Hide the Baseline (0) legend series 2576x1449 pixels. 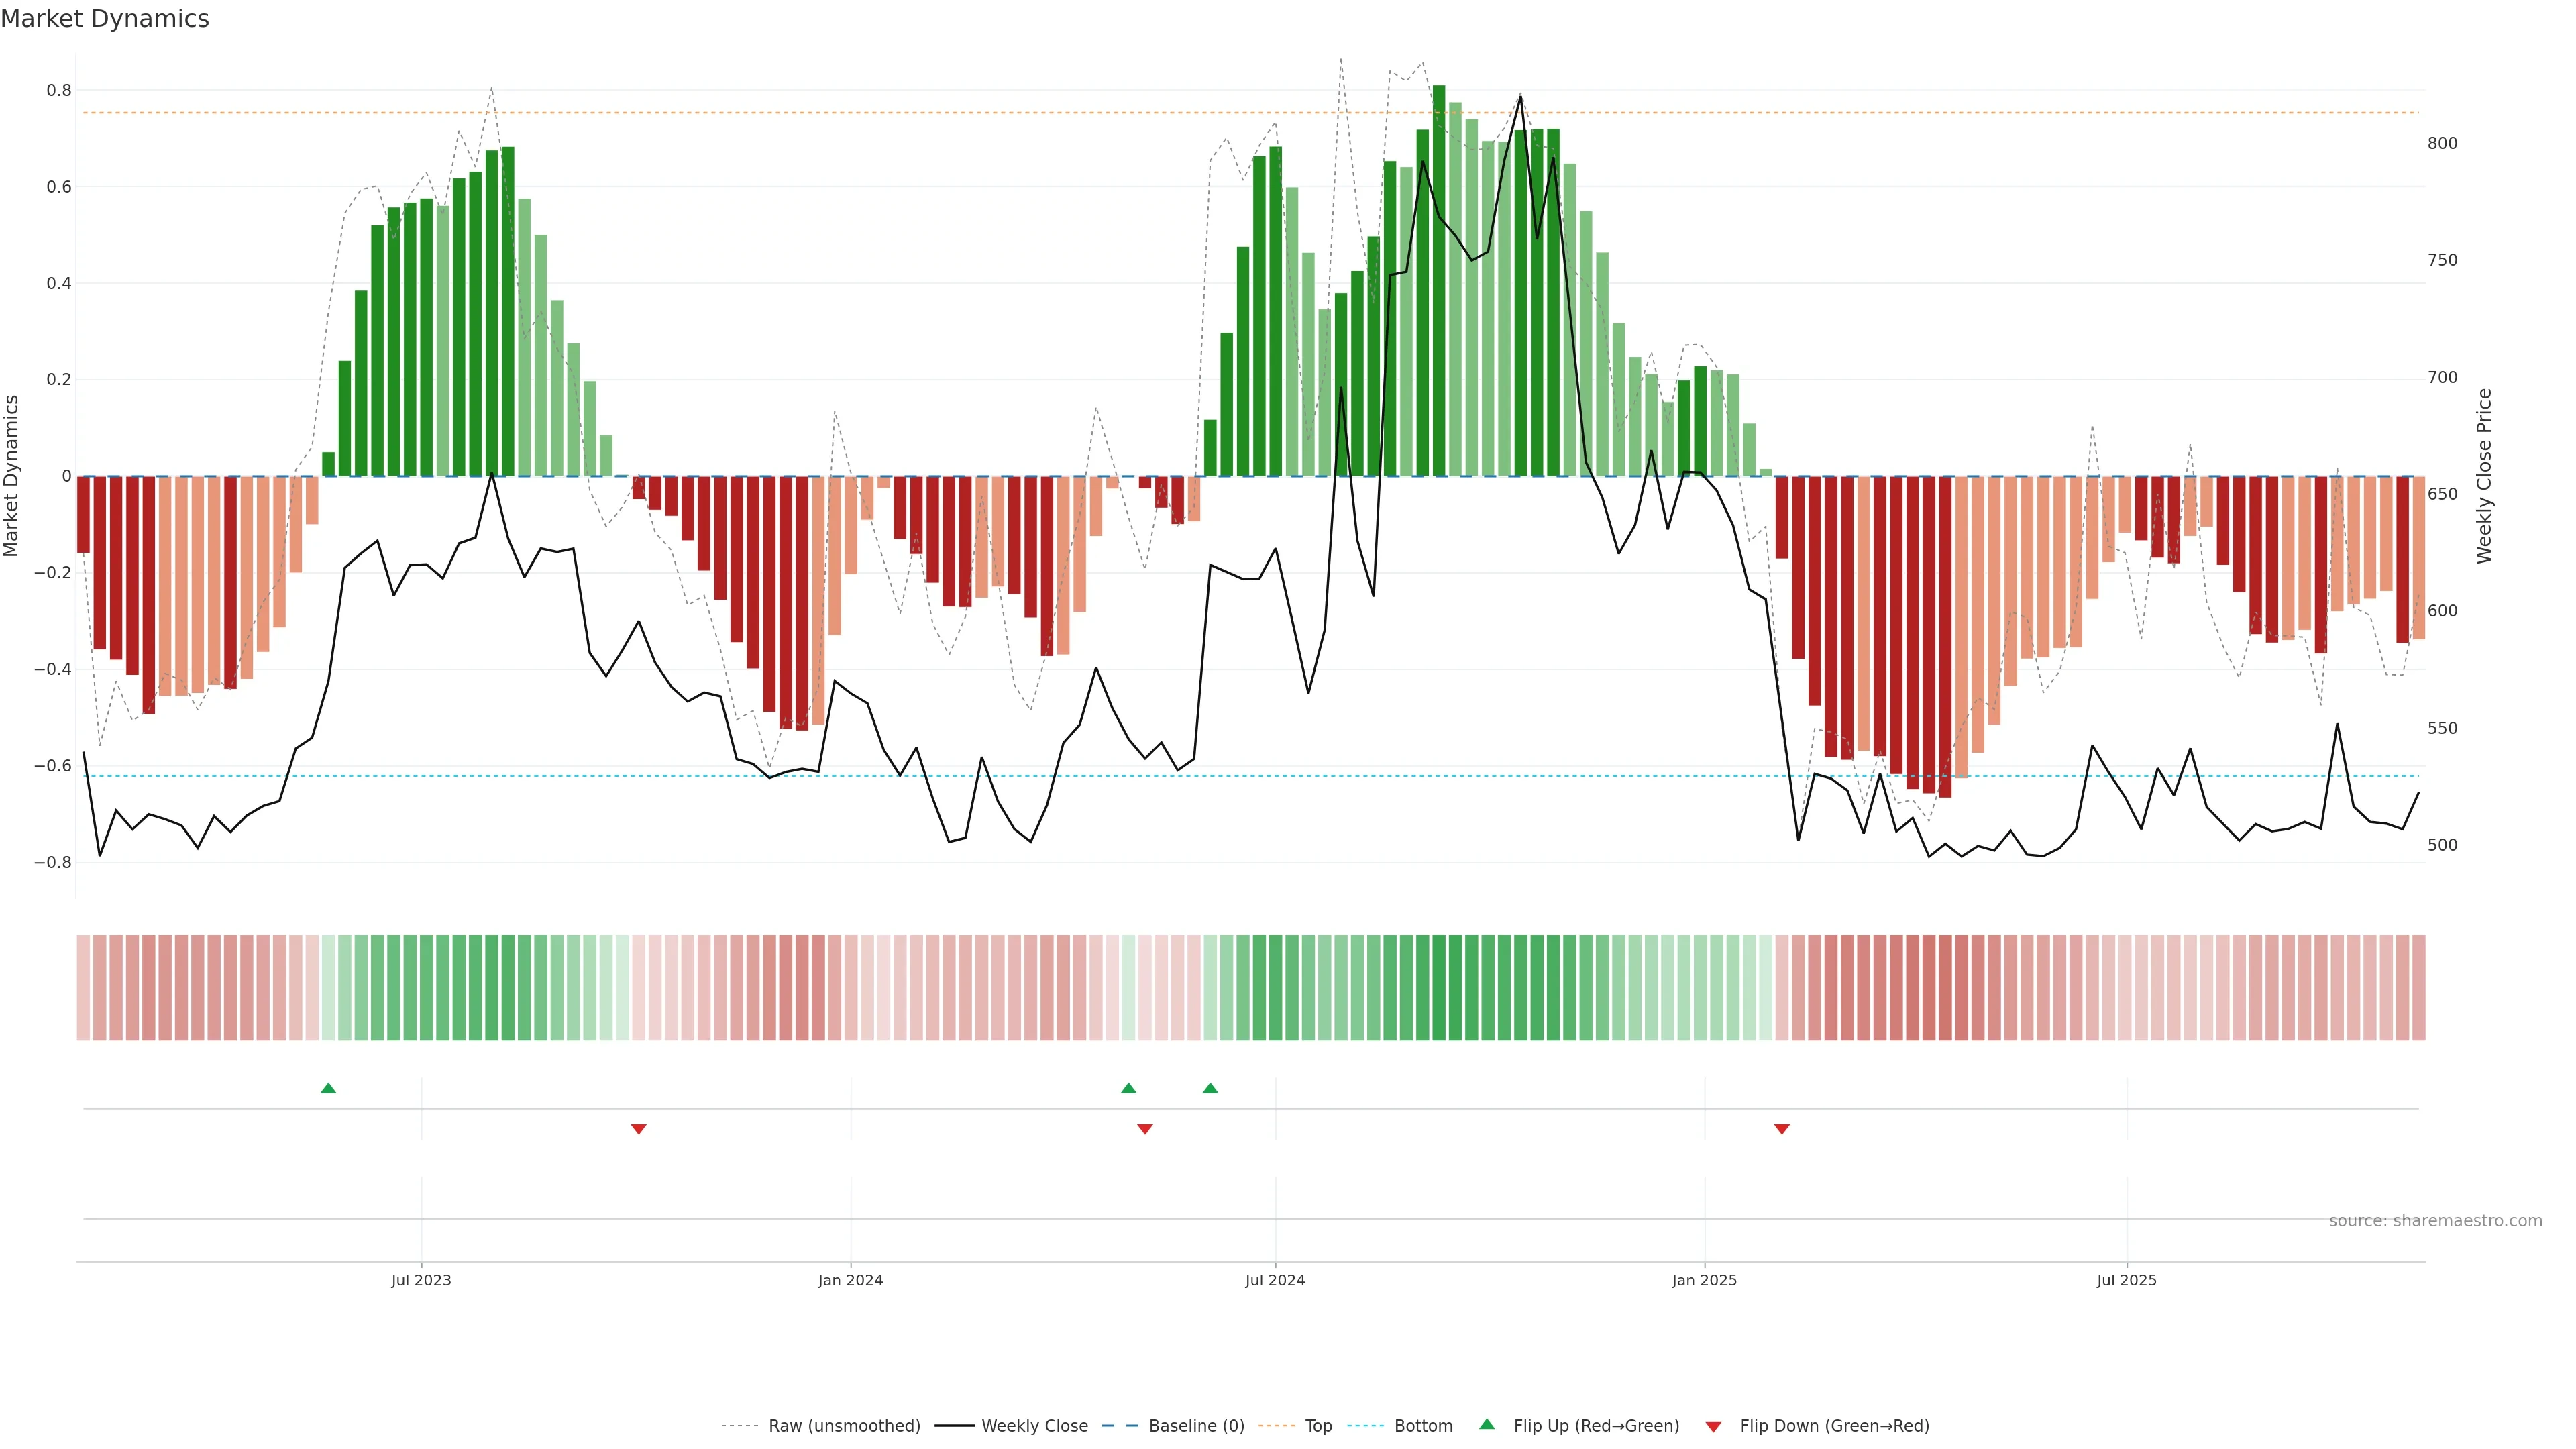[x=1196, y=1426]
